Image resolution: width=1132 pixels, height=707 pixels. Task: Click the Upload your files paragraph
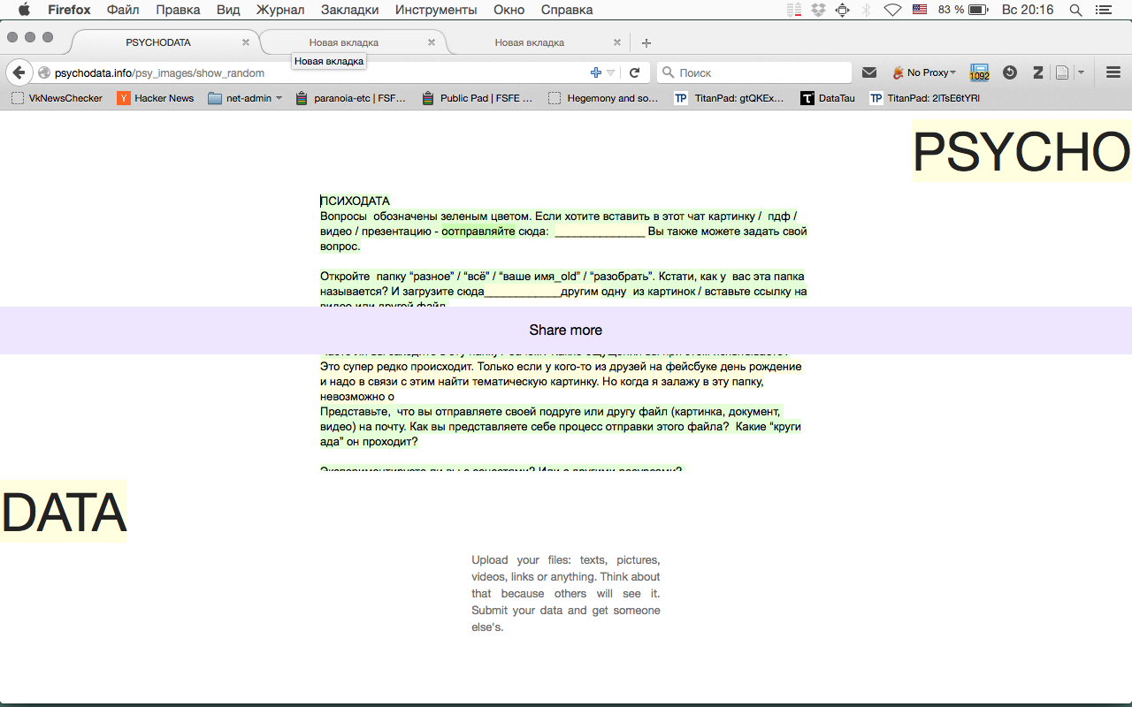point(566,593)
